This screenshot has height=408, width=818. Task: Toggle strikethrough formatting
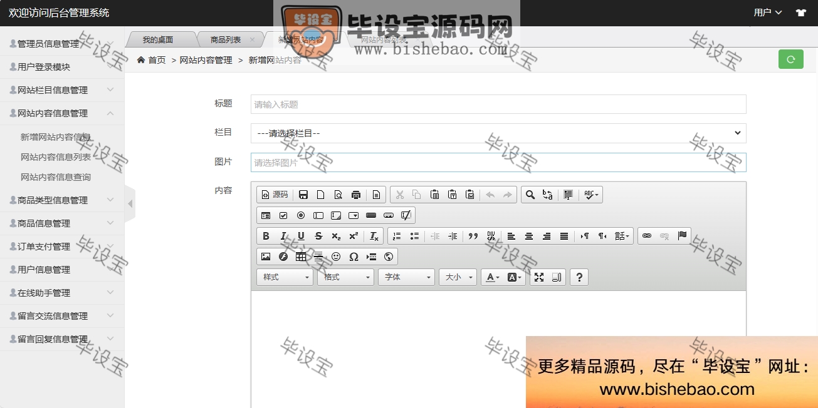318,236
